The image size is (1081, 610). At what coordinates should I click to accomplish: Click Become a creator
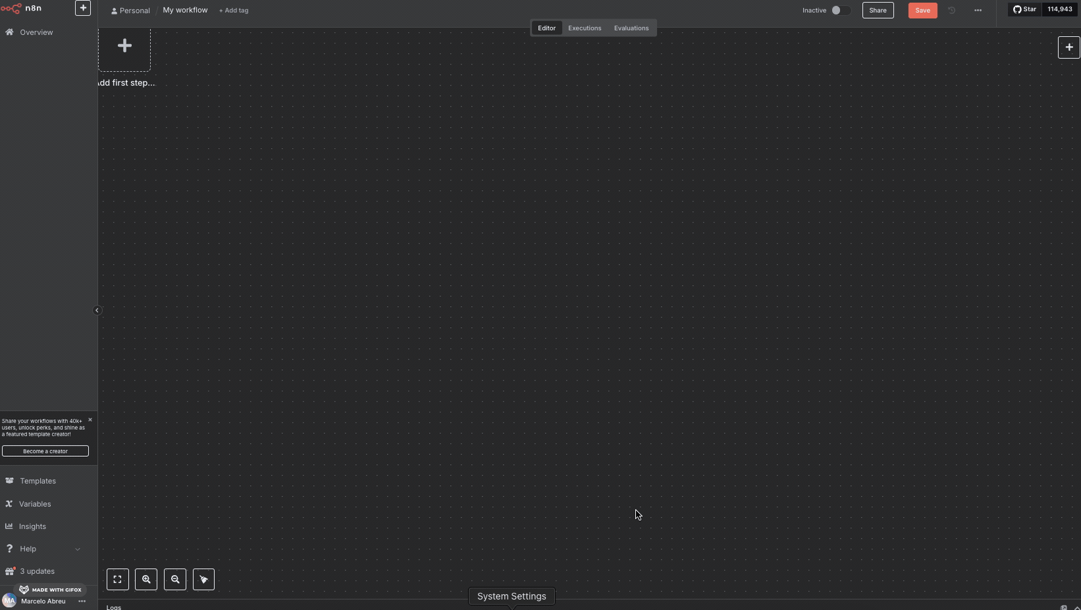[45, 451]
